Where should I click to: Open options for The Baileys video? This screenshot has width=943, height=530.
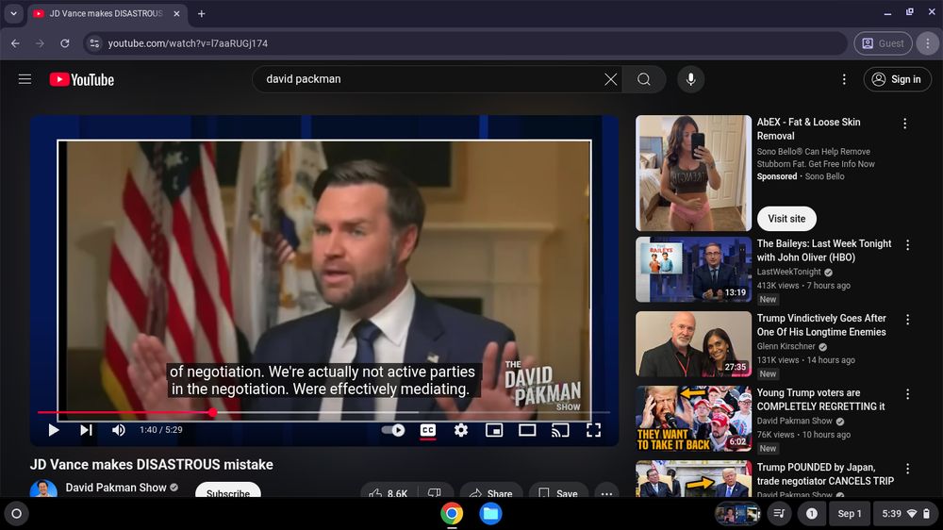907,245
